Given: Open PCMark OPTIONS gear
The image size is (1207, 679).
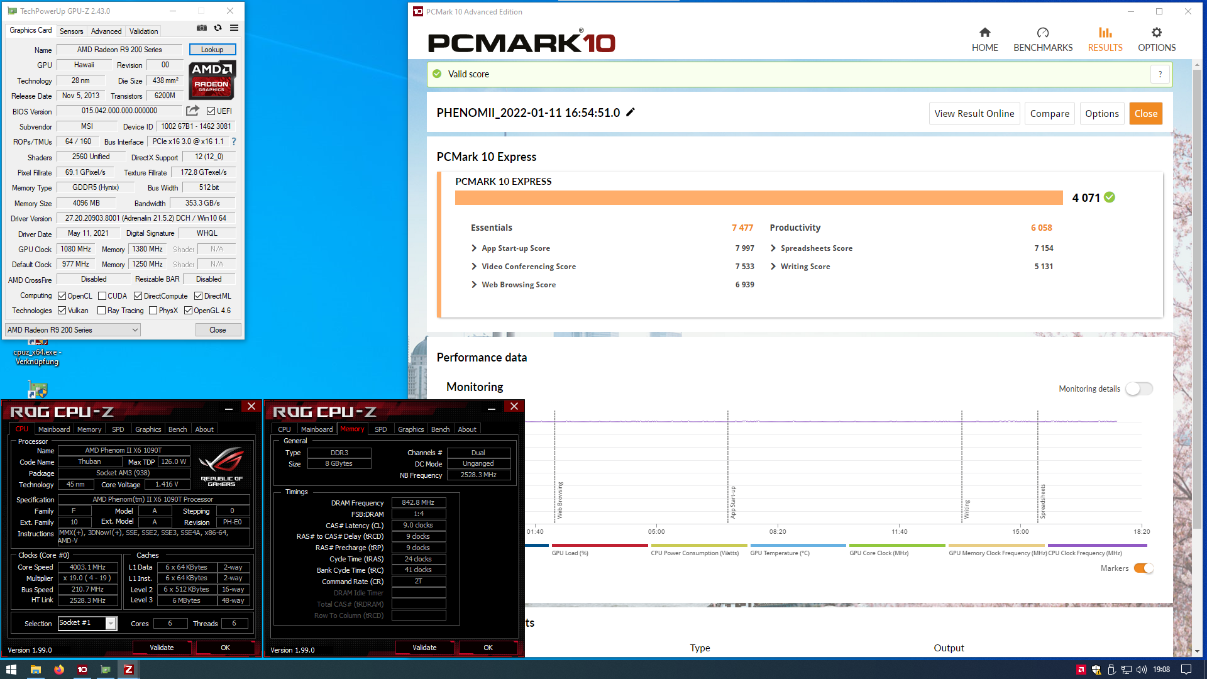Looking at the screenshot, I should pos(1157,33).
